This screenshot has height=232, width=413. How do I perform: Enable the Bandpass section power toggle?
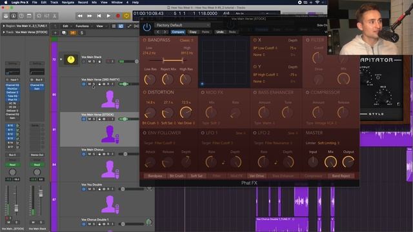click(x=145, y=40)
